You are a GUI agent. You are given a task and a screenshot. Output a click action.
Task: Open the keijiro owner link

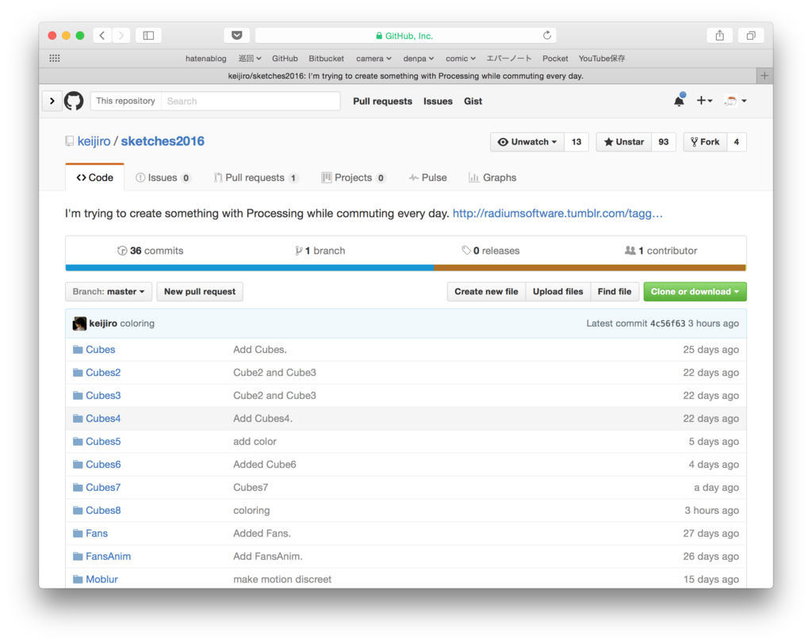pos(94,141)
